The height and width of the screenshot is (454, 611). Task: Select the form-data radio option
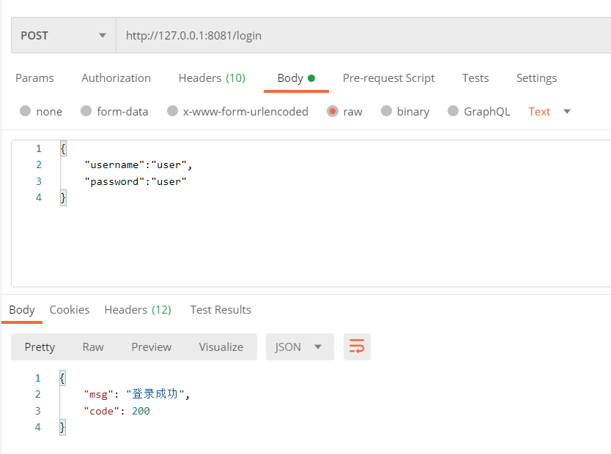tap(86, 111)
